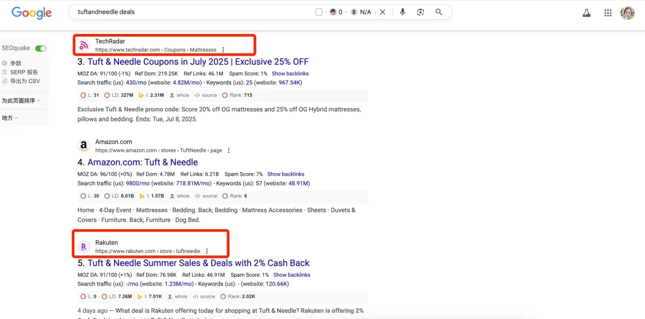Show backlinks for the Rakuten result
This screenshot has height=319, width=645.
tap(292, 275)
